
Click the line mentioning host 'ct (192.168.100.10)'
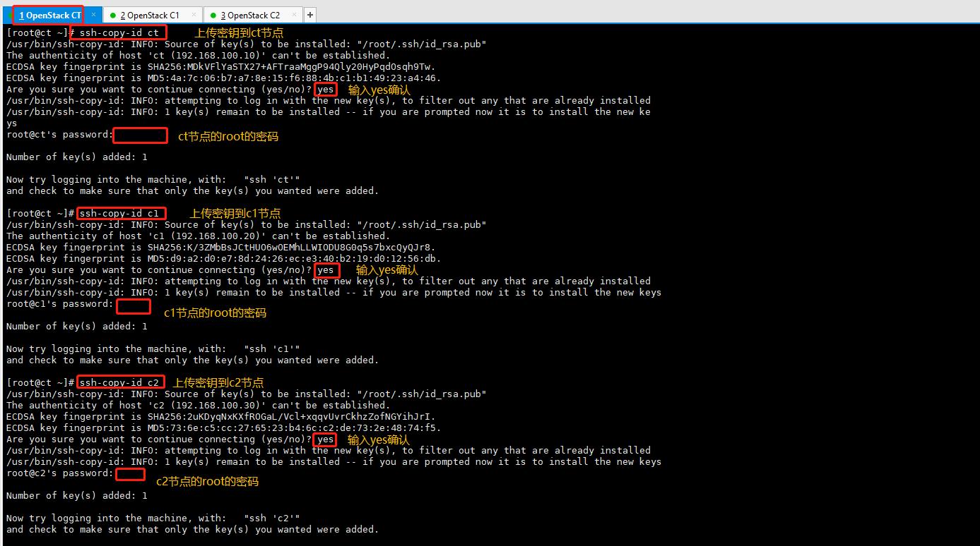pyautogui.click(x=198, y=55)
